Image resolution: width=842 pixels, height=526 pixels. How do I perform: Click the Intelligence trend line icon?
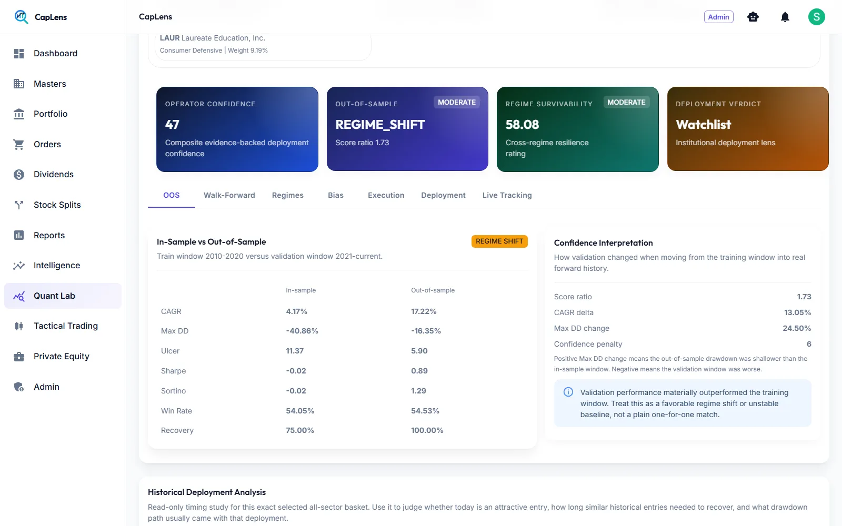[19, 266]
